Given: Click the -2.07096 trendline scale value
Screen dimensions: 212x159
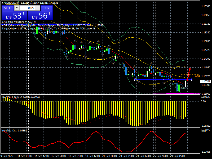Looking at the screenshot, I should [206, 152].
